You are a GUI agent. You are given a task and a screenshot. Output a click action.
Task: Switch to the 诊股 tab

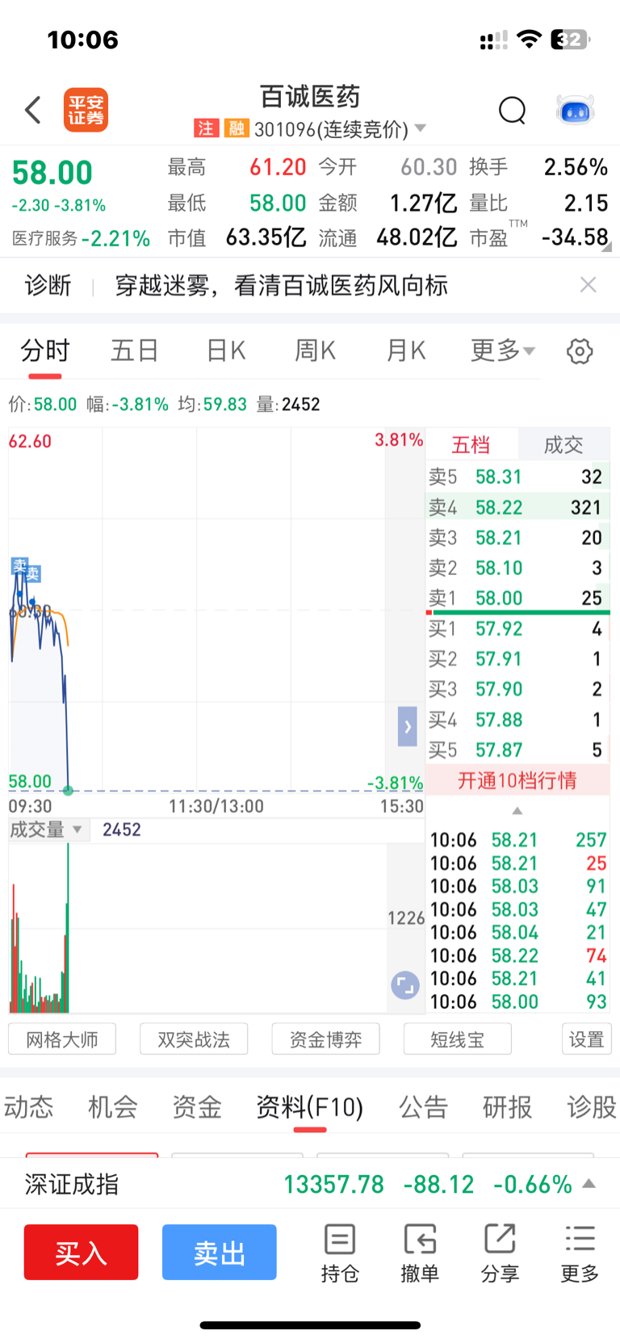point(592,1106)
